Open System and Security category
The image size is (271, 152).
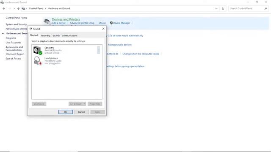pyautogui.click(x=16, y=24)
